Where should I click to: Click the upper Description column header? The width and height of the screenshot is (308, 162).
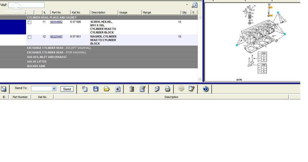click(104, 12)
